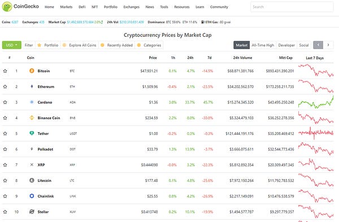Open the Cardano coin link

point(45,102)
